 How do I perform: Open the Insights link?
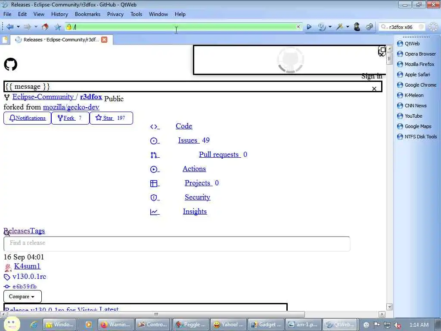click(195, 211)
